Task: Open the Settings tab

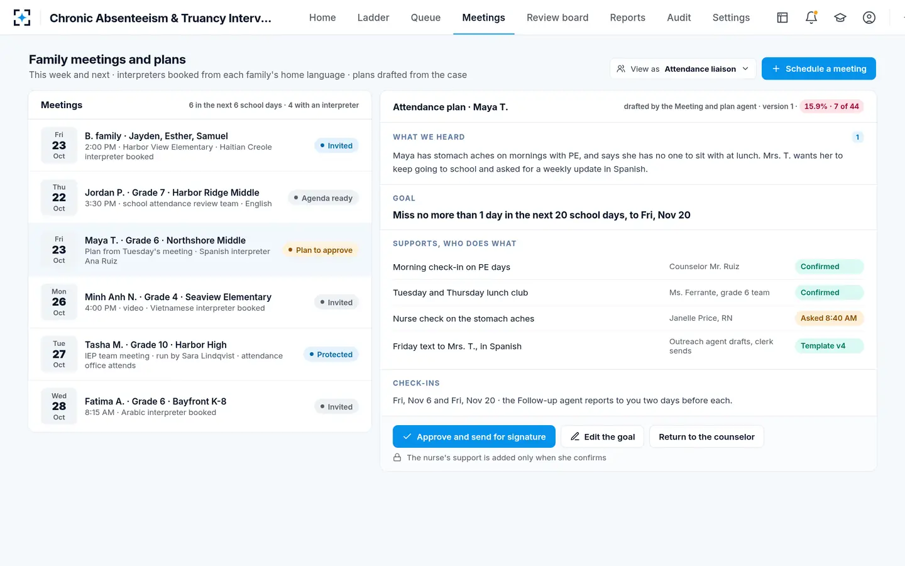Action: [x=731, y=18]
